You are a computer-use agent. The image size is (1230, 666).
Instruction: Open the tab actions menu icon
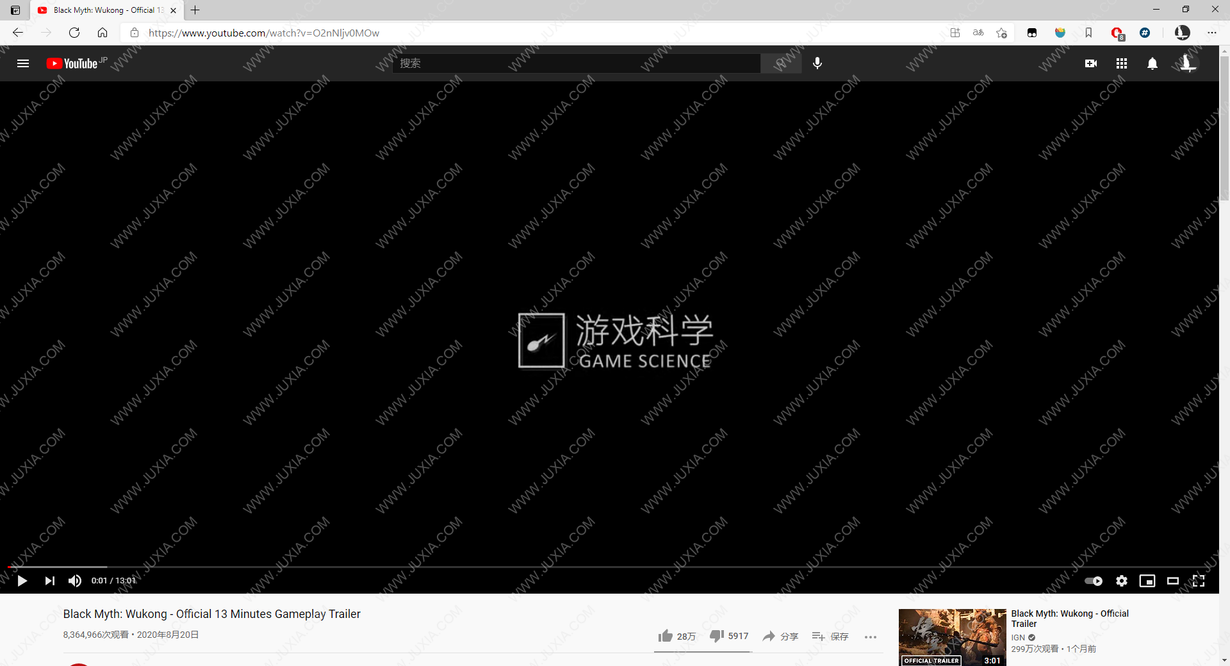(15, 10)
